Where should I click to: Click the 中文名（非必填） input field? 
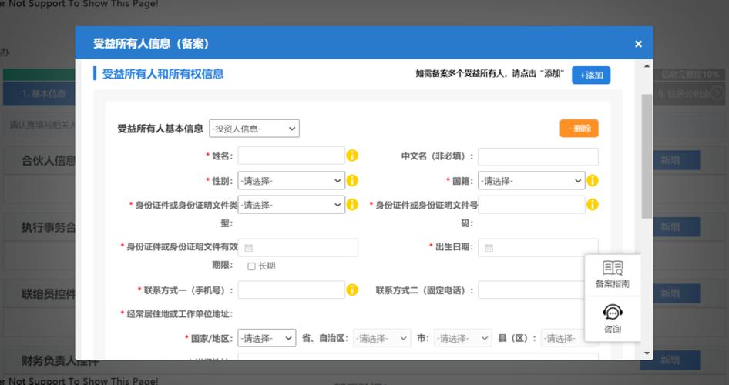[x=538, y=156]
